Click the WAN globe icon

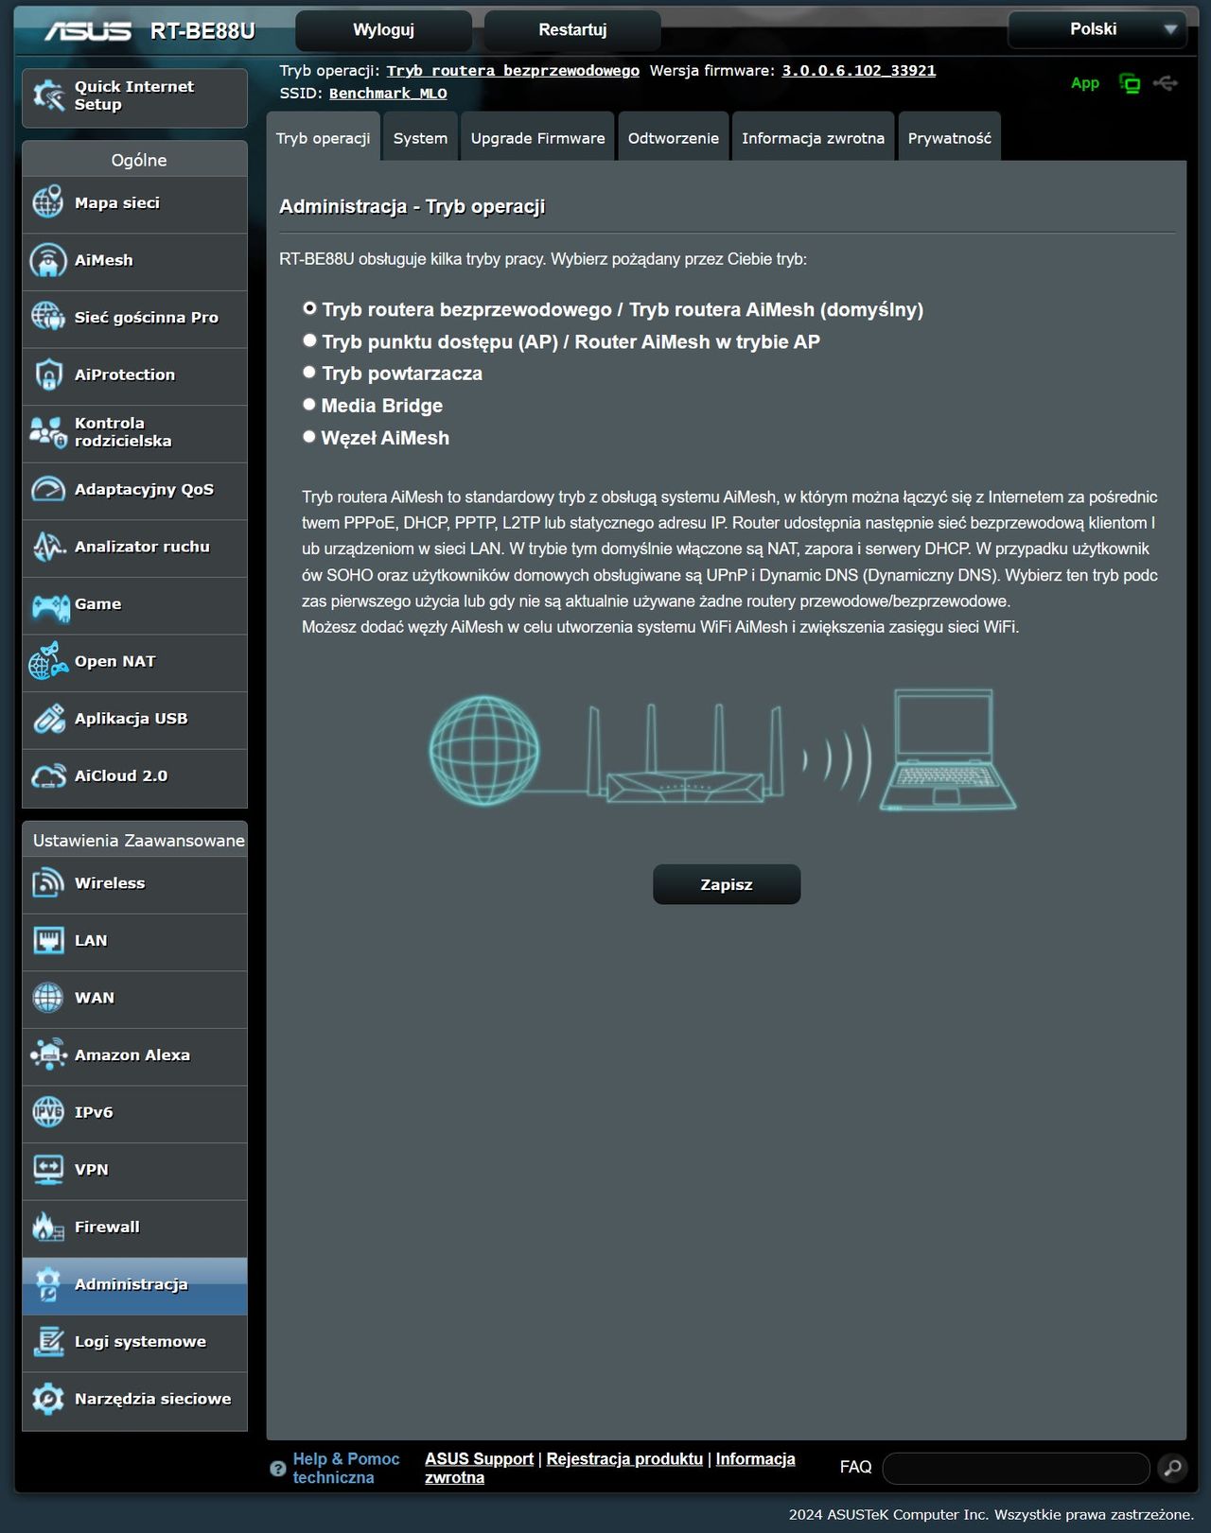(47, 998)
